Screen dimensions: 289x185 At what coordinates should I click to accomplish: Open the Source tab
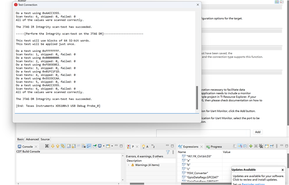coord(45,139)
